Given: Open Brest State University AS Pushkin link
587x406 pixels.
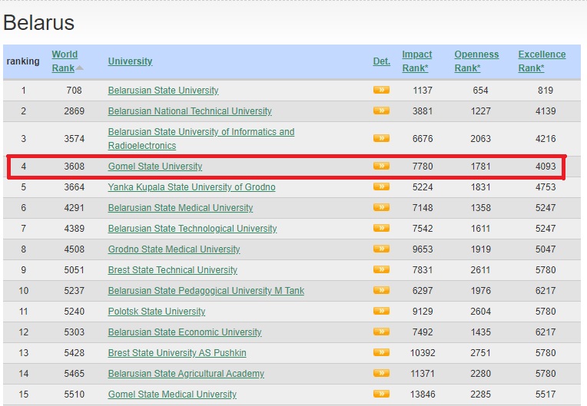Looking at the screenshot, I should [x=177, y=353].
